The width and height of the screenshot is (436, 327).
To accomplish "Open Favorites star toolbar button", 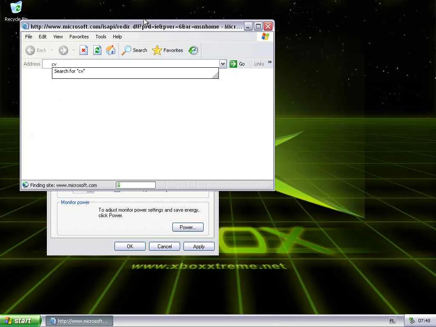I will pyautogui.click(x=167, y=50).
